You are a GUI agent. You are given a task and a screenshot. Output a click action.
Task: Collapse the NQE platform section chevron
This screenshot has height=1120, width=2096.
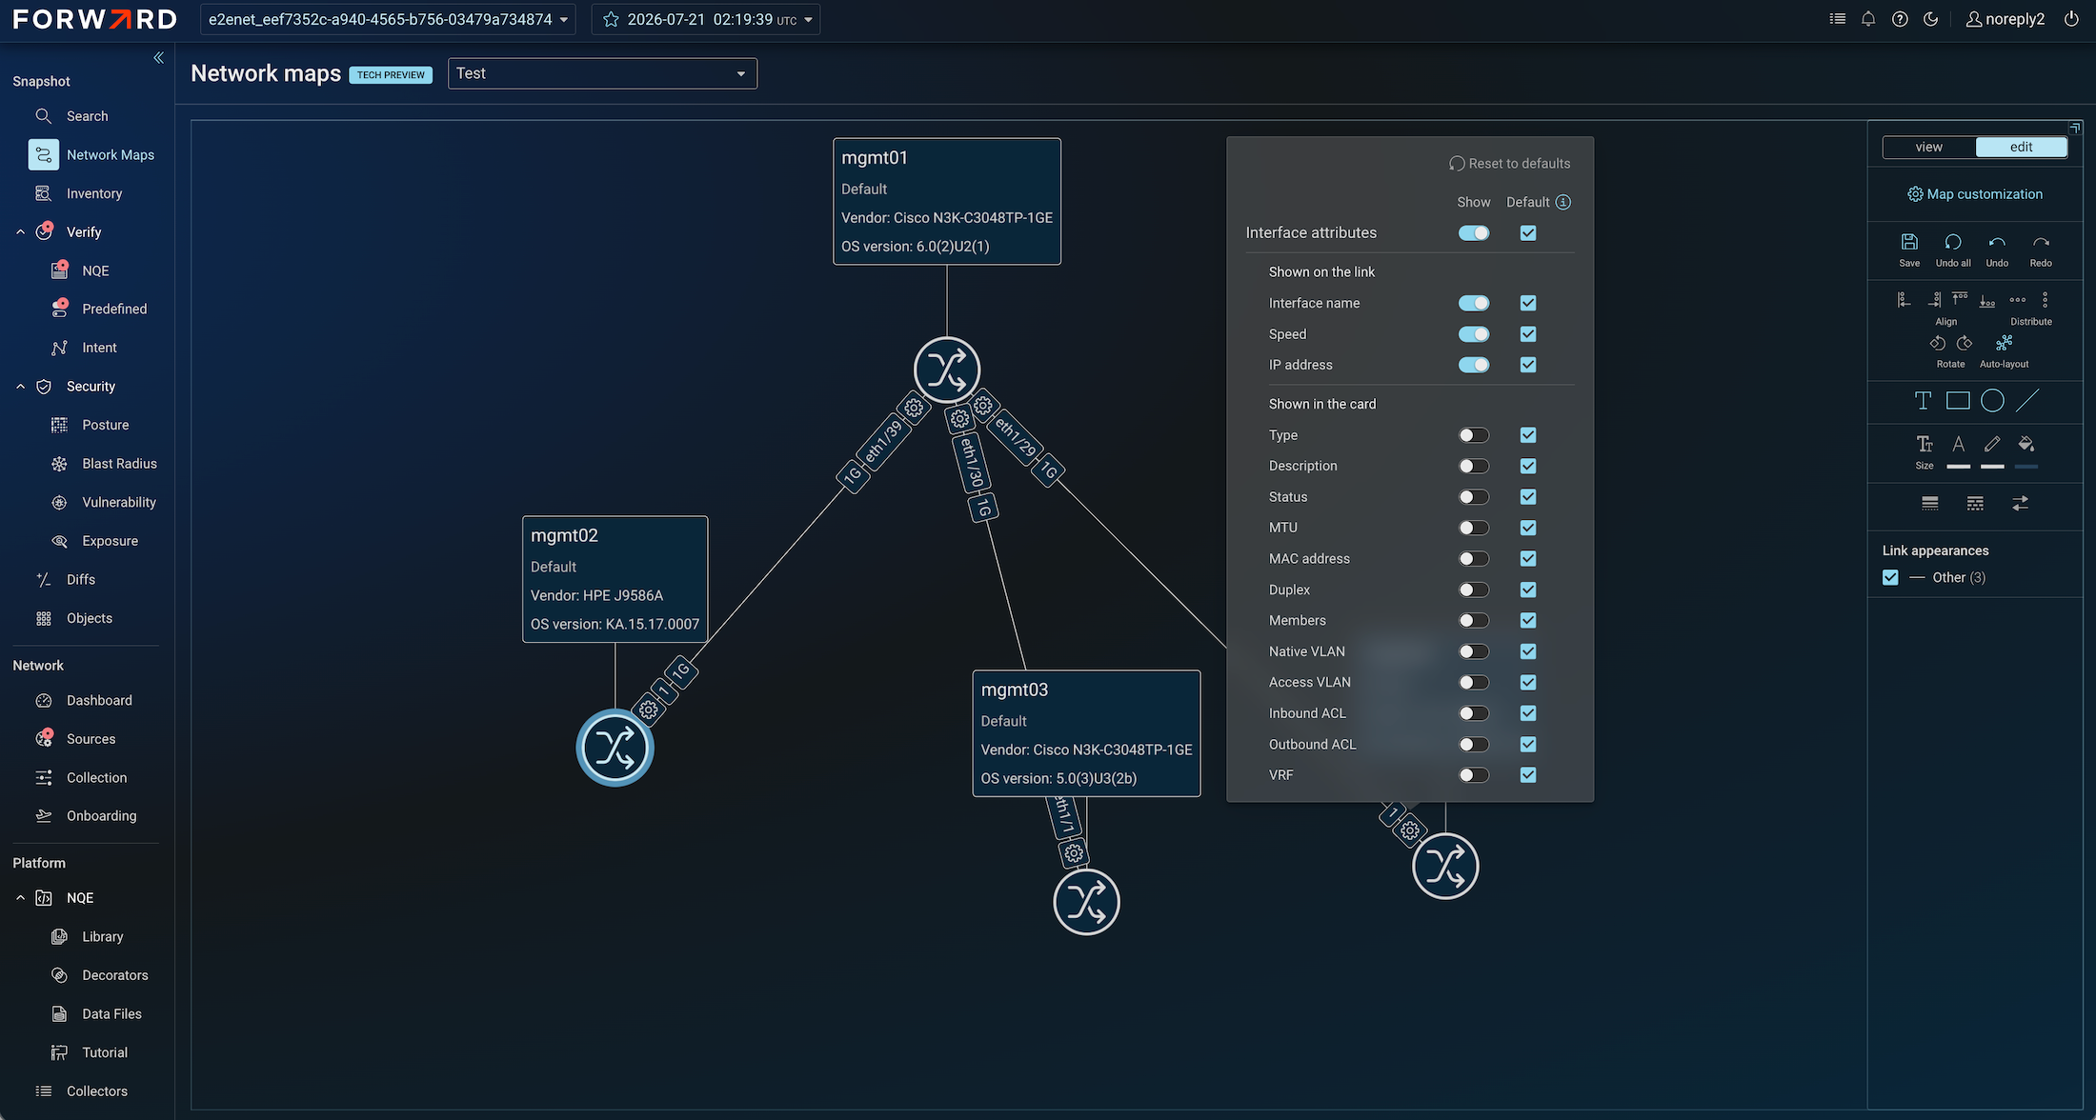(21, 898)
